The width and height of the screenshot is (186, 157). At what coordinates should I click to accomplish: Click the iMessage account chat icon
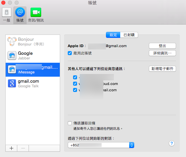pos(12,69)
